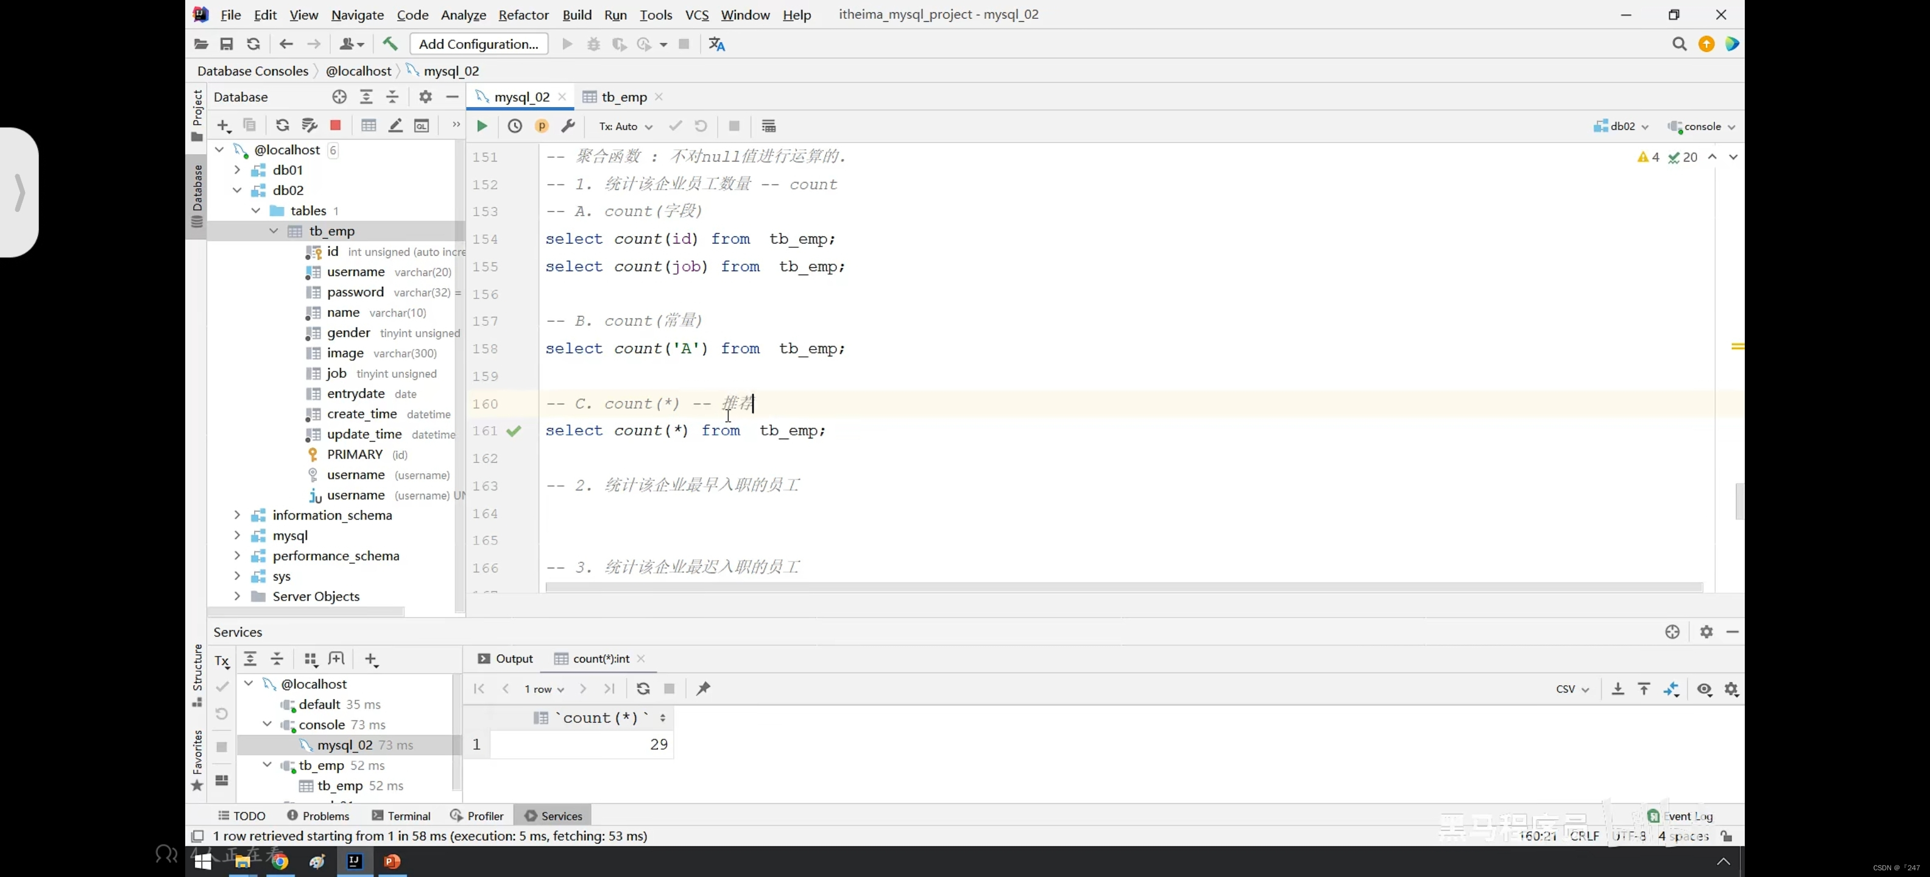Add new data source plus icon
Viewport: 1930px width, 877px height.
click(223, 126)
